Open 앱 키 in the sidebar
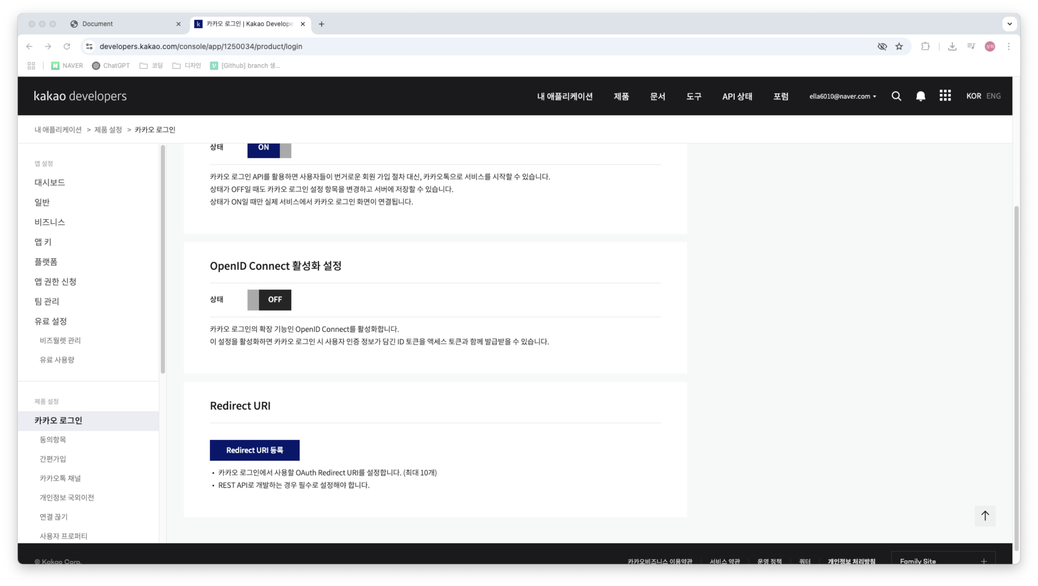Viewport: 1038px width, 586px height. point(43,242)
